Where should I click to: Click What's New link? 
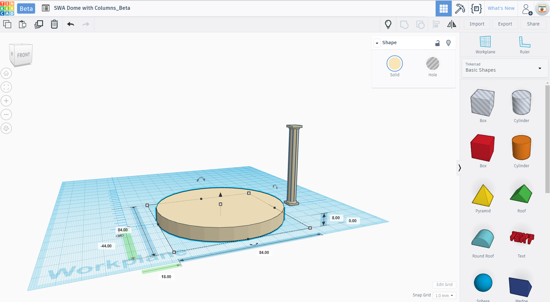pos(501,8)
